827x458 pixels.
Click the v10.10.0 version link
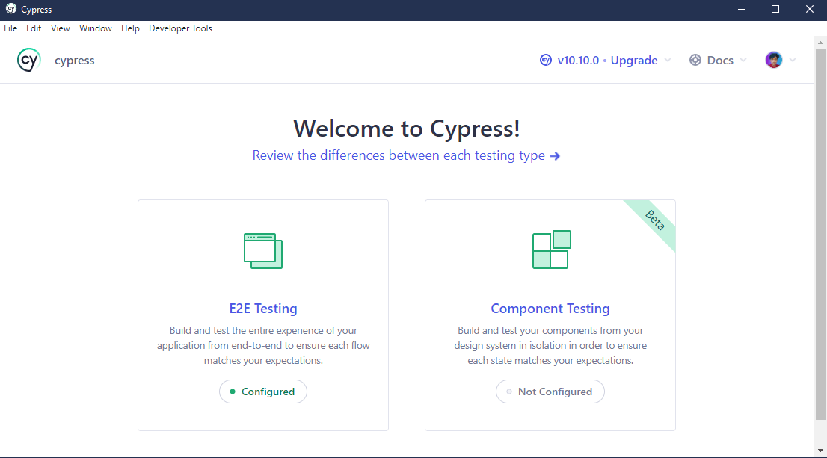coord(579,60)
